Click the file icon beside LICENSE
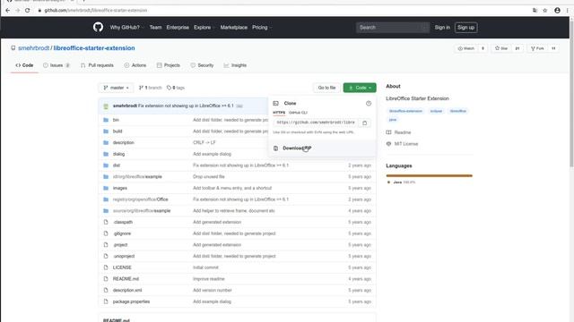This screenshot has height=322, width=574. [x=106, y=267]
